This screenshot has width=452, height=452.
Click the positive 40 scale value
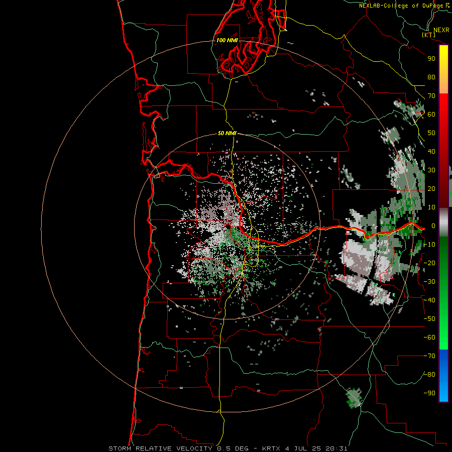pos(431,151)
